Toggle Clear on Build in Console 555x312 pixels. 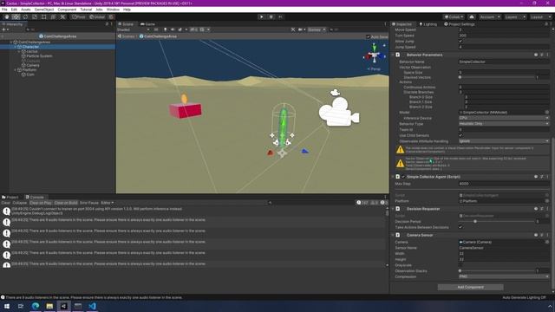66,203
